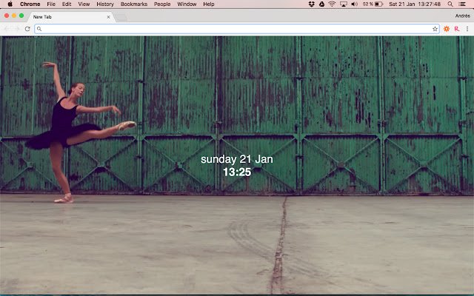The width and height of the screenshot is (474, 296).
Task: Open the People menu
Action: click(x=162, y=4)
